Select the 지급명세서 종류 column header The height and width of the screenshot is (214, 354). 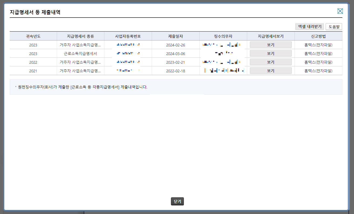(81, 36)
